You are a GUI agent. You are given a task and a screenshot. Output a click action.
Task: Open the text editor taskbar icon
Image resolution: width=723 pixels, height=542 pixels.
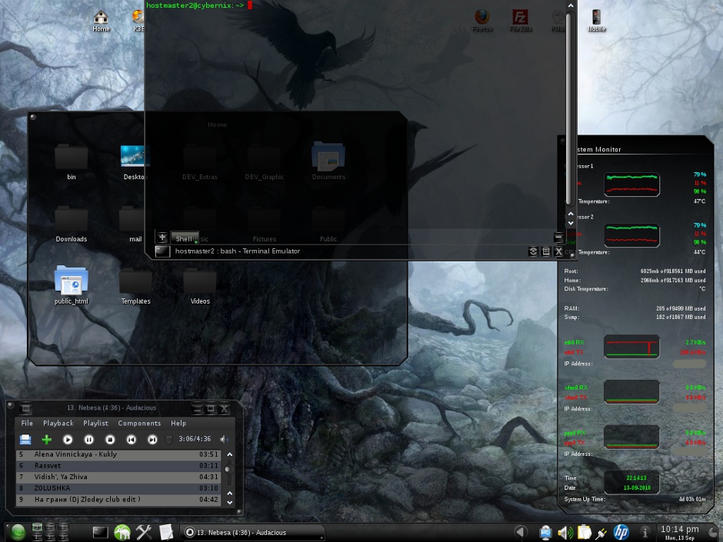point(166,532)
